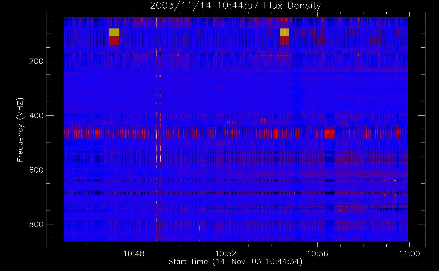Click the 'Start Time (14-Nov-03 10:44:34)' label
The width and height of the screenshot is (439, 271).
tap(235, 262)
